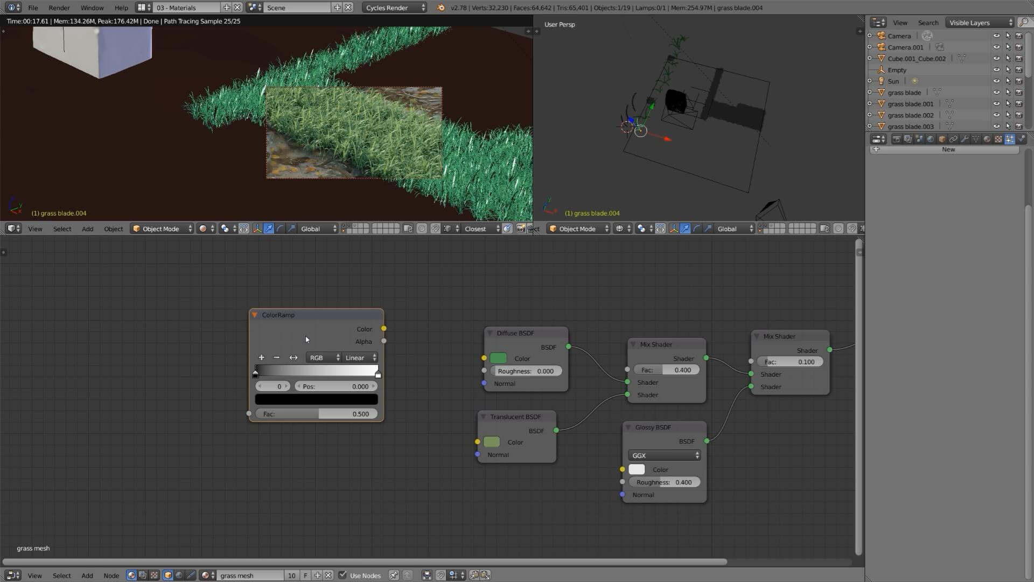Viewport: 1034px width, 582px height.
Task: Open the Modifiers wrench tab
Action: 965,139
